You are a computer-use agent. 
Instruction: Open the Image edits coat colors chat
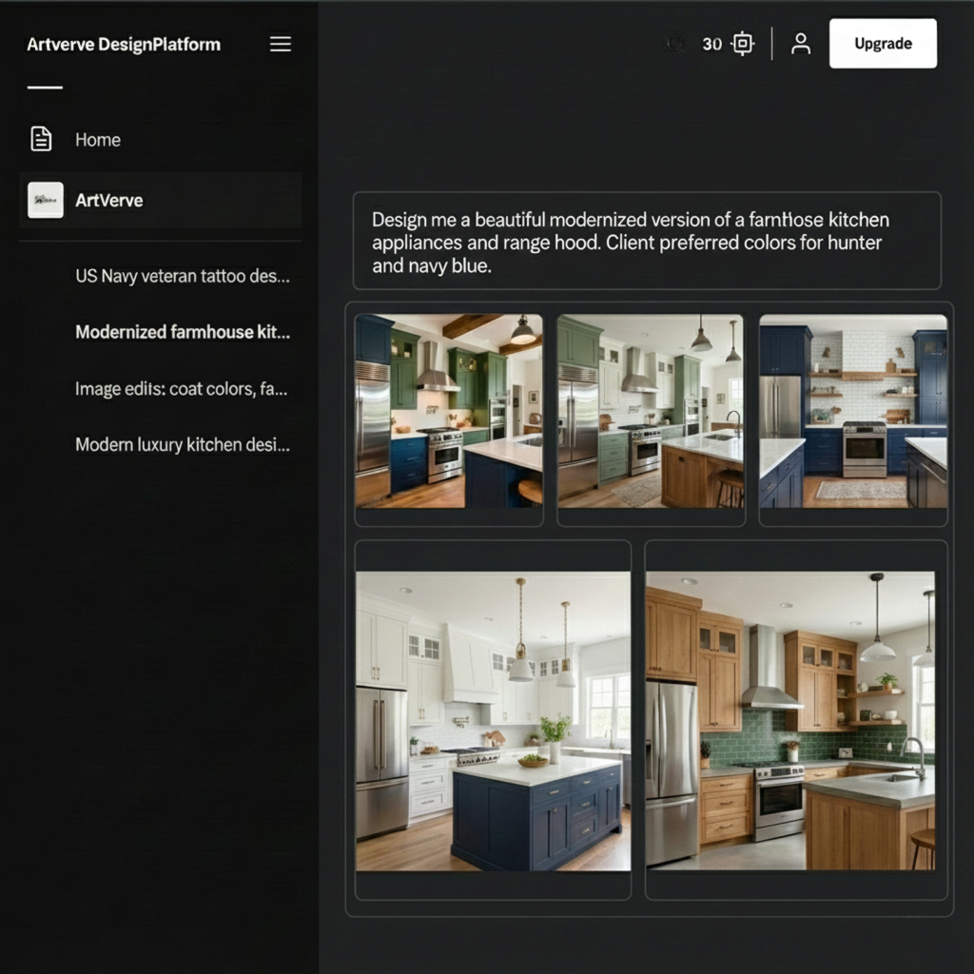[181, 389]
